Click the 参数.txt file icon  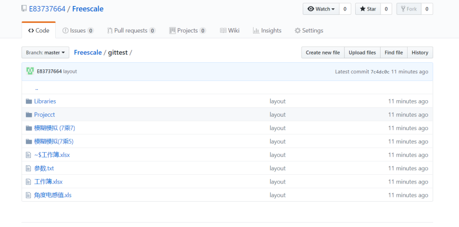point(29,168)
